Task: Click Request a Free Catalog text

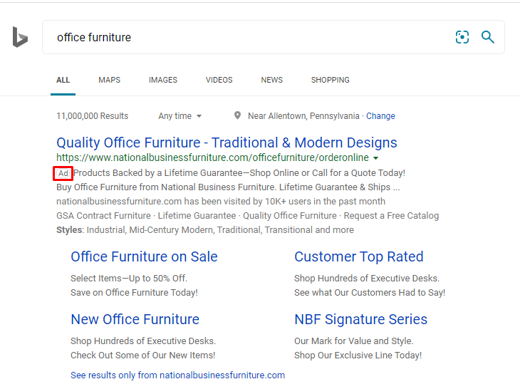Action: click(x=391, y=216)
